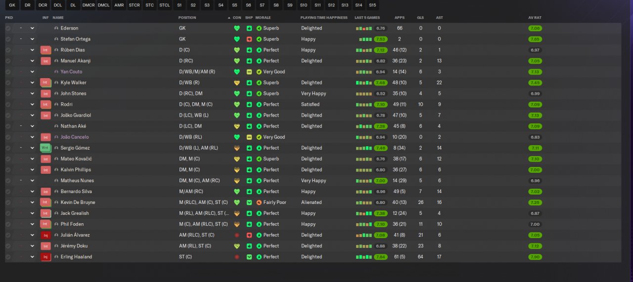The height and width of the screenshot is (282, 633).
Task: Toggle the picked checkmark for Bernardo Silva
Action: point(8,192)
